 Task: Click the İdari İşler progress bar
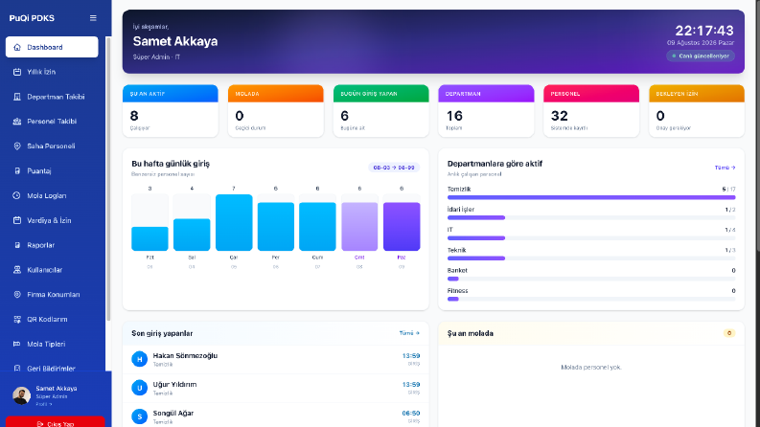click(x=591, y=218)
